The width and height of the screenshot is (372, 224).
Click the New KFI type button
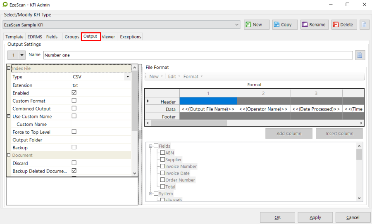click(256, 25)
